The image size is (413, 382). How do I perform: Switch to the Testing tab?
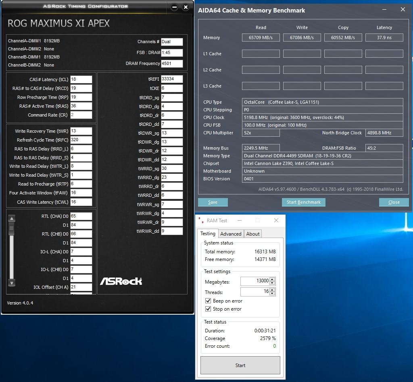point(208,234)
